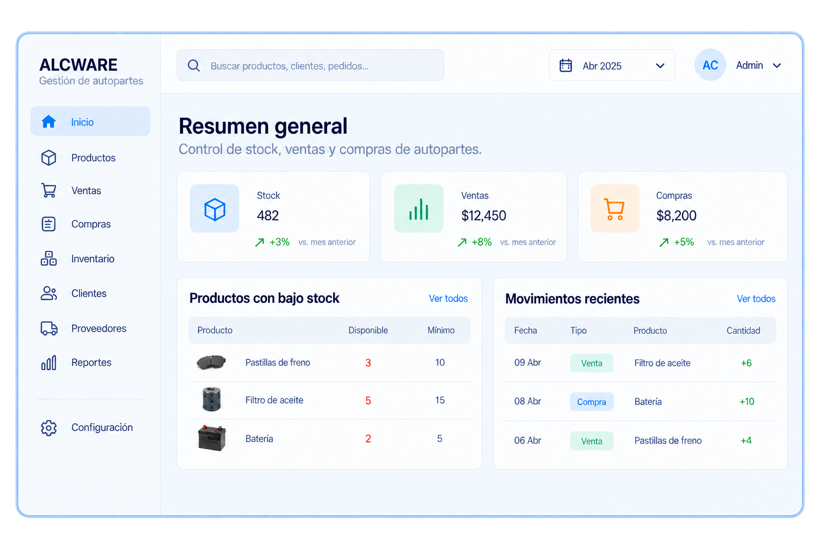The height and width of the screenshot is (547, 820).
Task: View all low-stock products via Ver todos
Action: click(448, 299)
